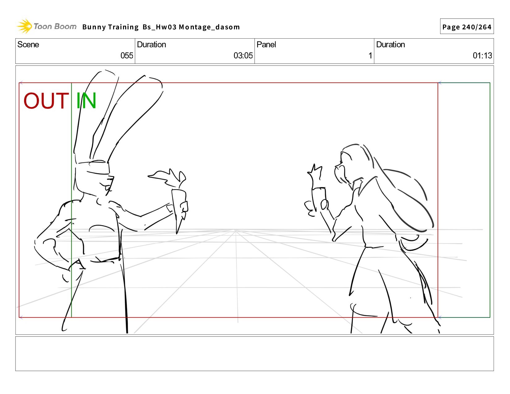Click the 'Page 240/264' box
The width and height of the screenshot is (510, 394).
tap(467, 27)
